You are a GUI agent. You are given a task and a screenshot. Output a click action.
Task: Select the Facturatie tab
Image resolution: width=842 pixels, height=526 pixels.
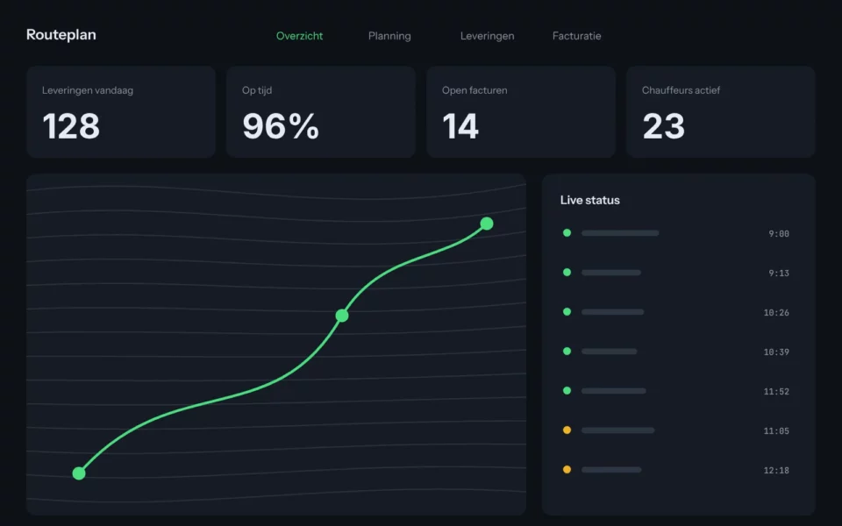coord(577,36)
